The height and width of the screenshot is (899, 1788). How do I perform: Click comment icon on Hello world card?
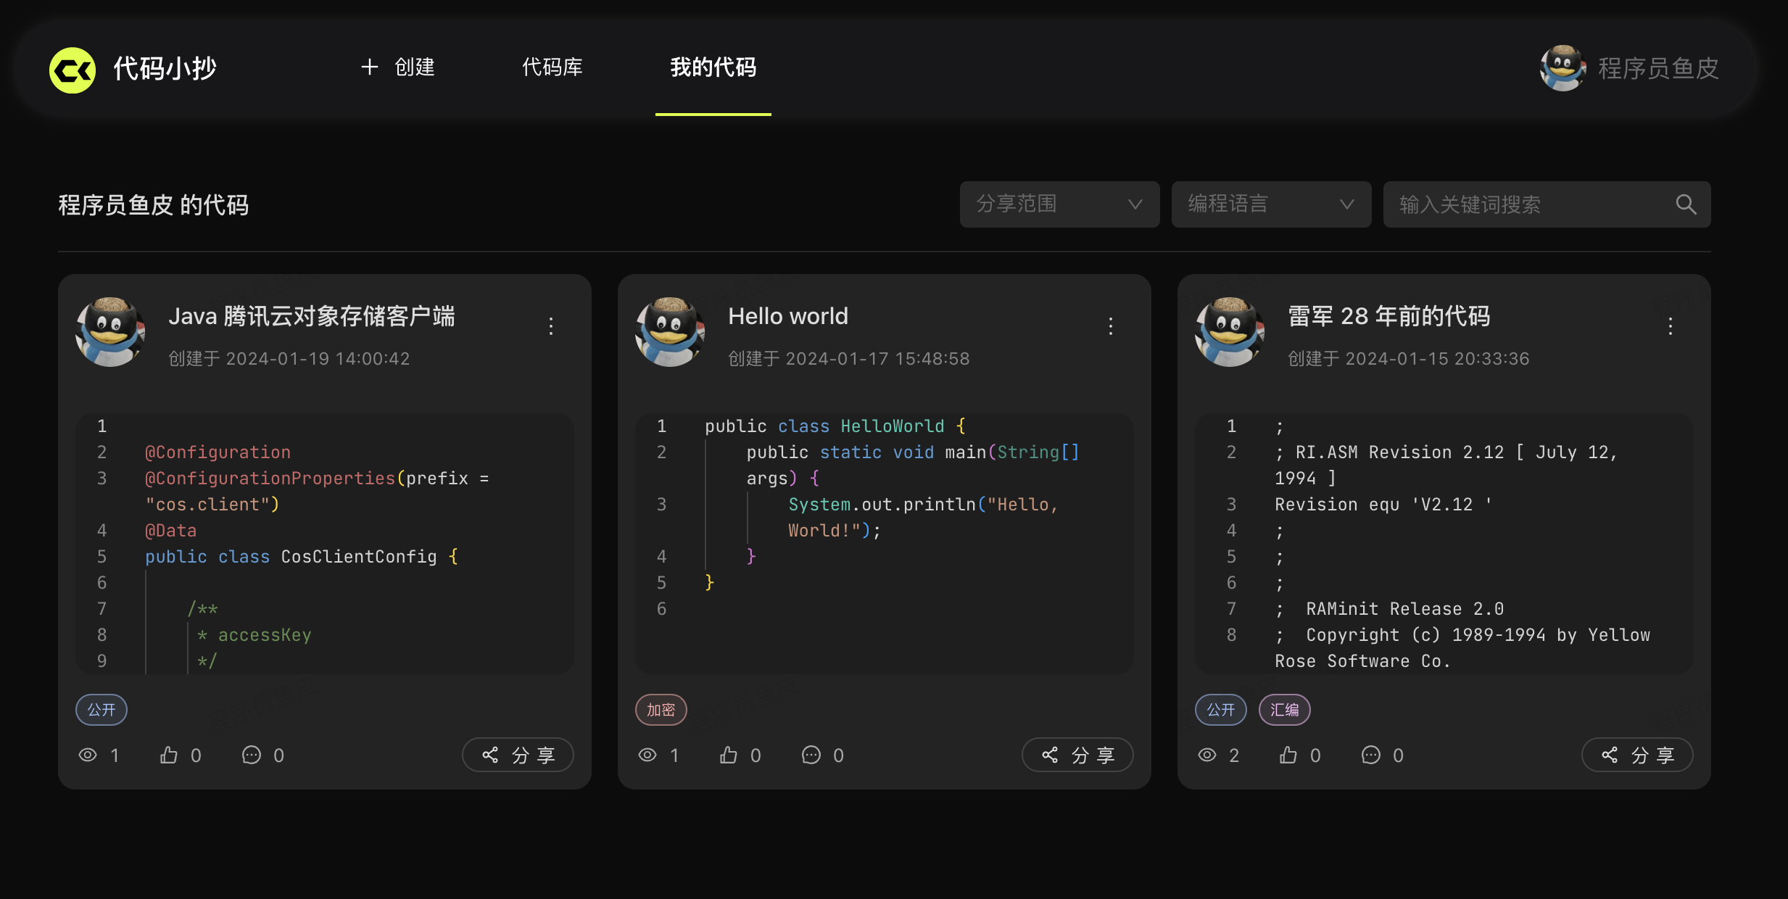(x=811, y=755)
